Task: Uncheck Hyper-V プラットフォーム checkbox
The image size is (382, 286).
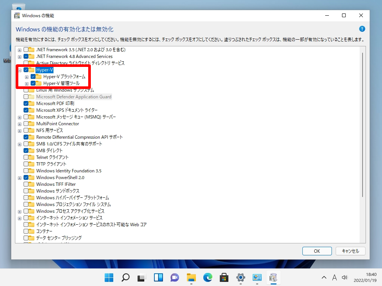Action: [x=33, y=77]
